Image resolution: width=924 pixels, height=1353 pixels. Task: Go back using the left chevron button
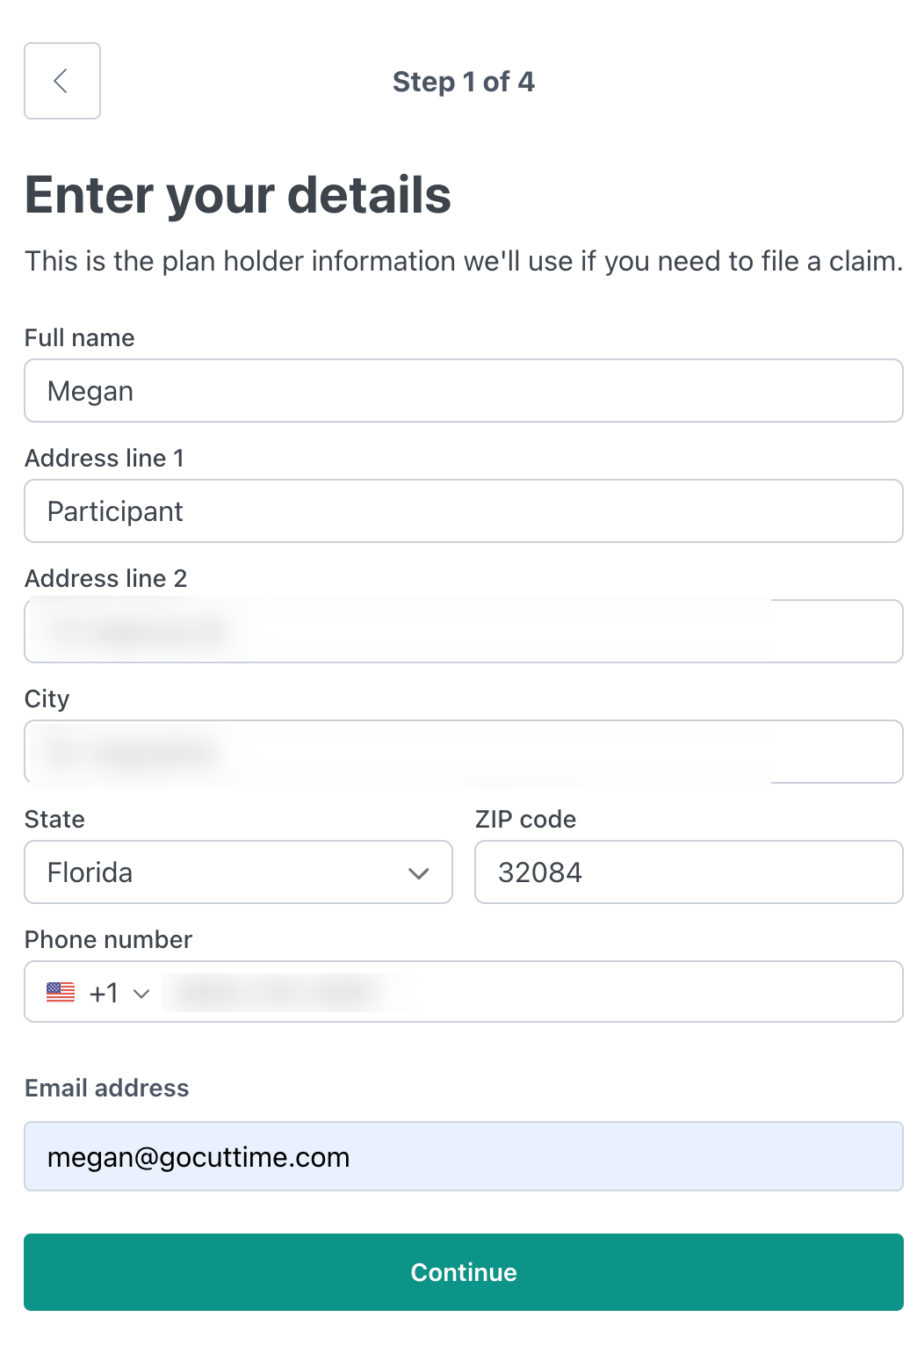tap(62, 81)
